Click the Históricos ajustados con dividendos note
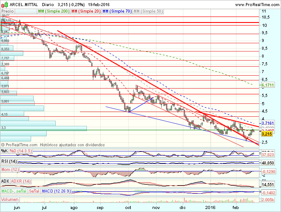Viewport: 281px width, 212px height. pyautogui.click(x=72, y=145)
